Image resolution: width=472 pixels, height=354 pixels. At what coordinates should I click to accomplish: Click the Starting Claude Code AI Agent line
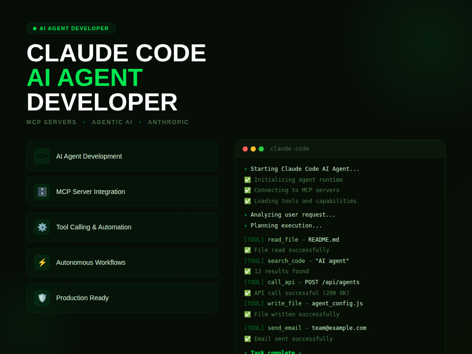302,169
